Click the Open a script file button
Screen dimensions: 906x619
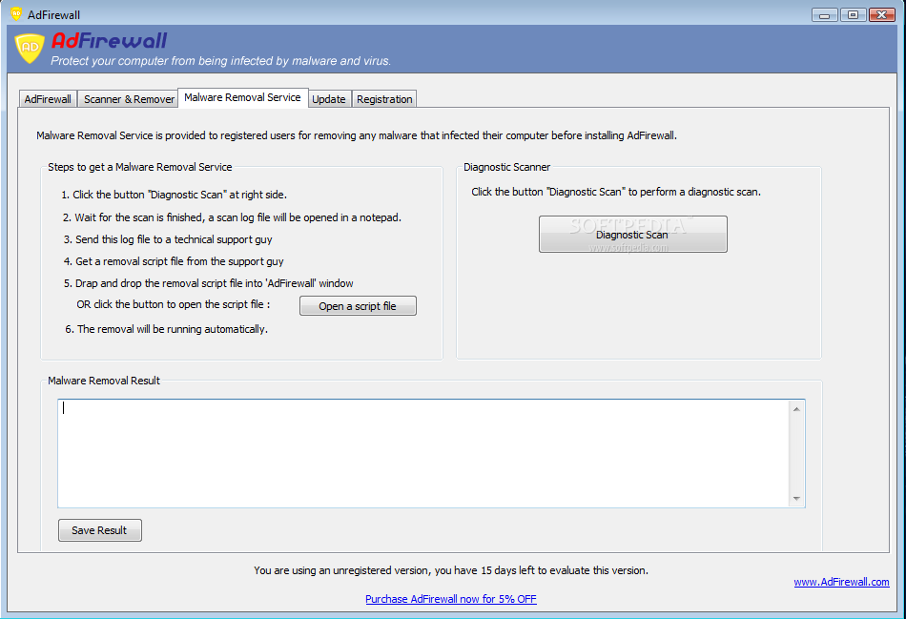coord(358,306)
